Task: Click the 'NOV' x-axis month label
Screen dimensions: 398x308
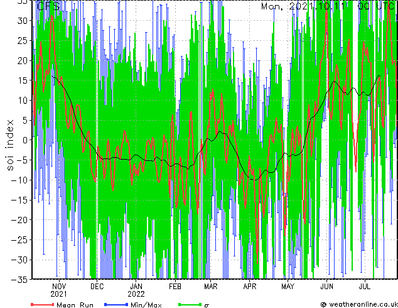Action: (x=59, y=287)
